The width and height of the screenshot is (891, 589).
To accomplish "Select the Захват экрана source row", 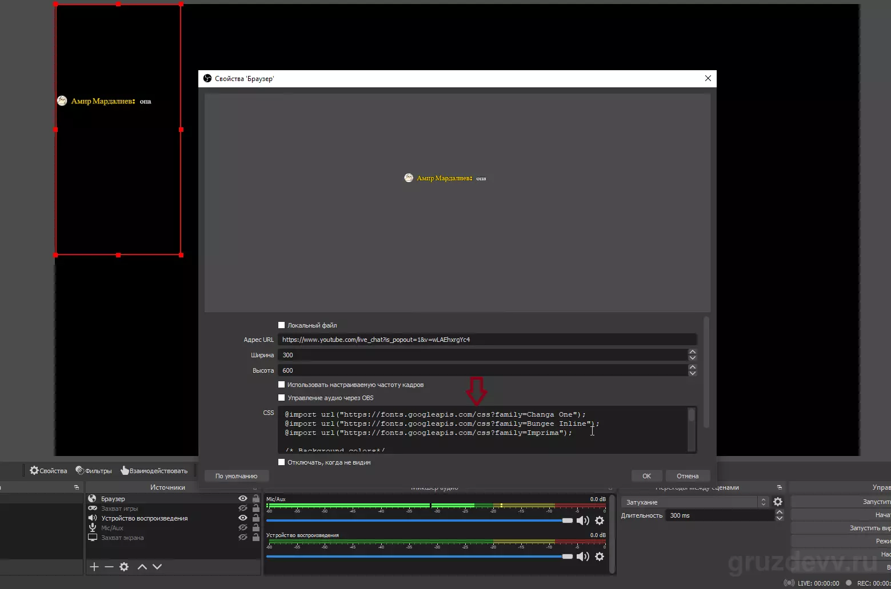I will tap(173, 538).
